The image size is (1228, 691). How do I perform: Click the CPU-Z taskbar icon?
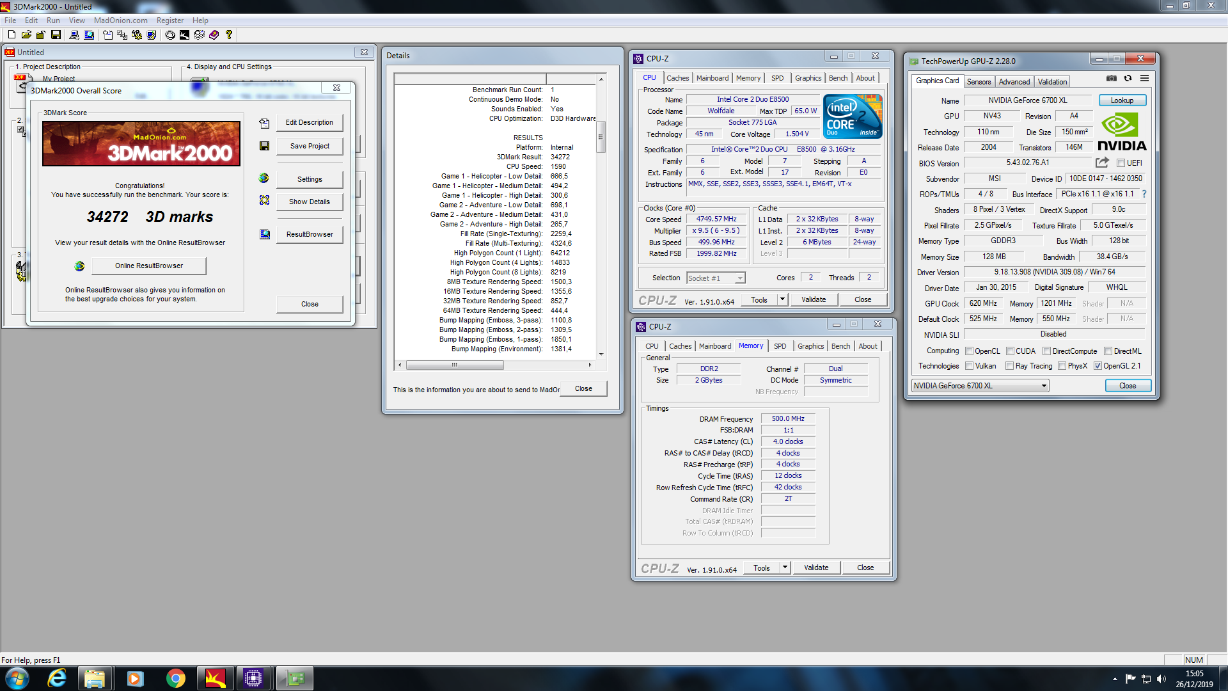(253, 678)
